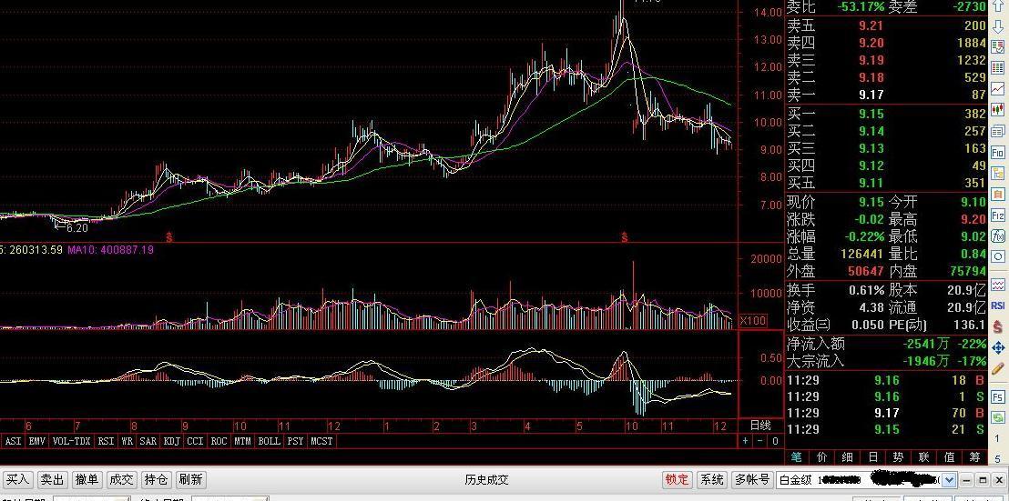Open the 成交 trades button
The height and width of the screenshot is (501, 1009).
(x=122, y=480)
